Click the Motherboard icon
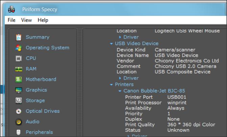Viewport: 227px width, 137px height. pos(19,79)
